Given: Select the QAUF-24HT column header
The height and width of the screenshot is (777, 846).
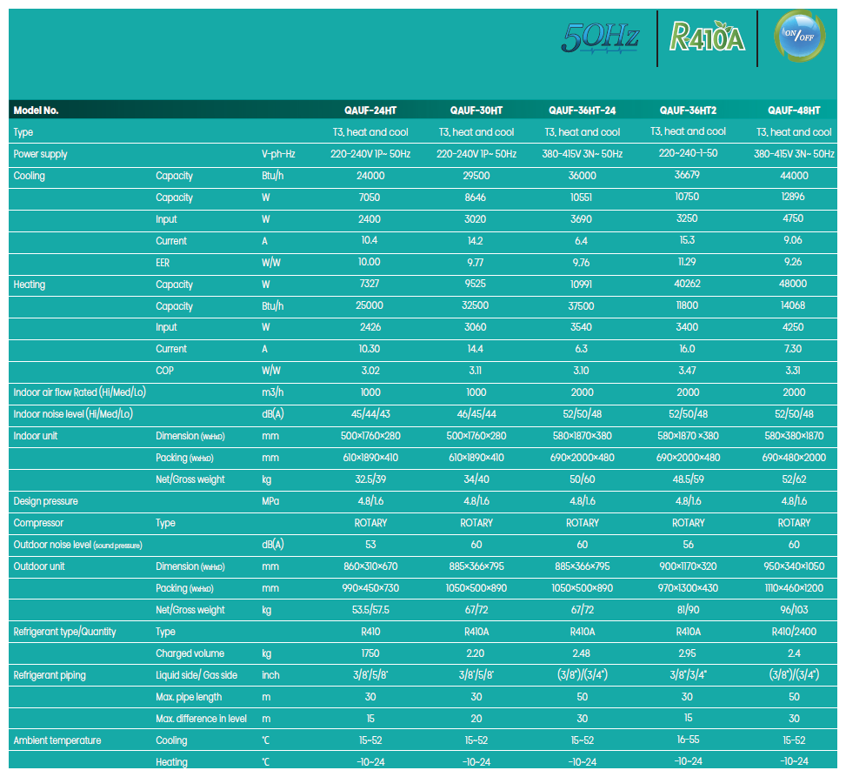Looking at the screenshot, I should (370, 111).
